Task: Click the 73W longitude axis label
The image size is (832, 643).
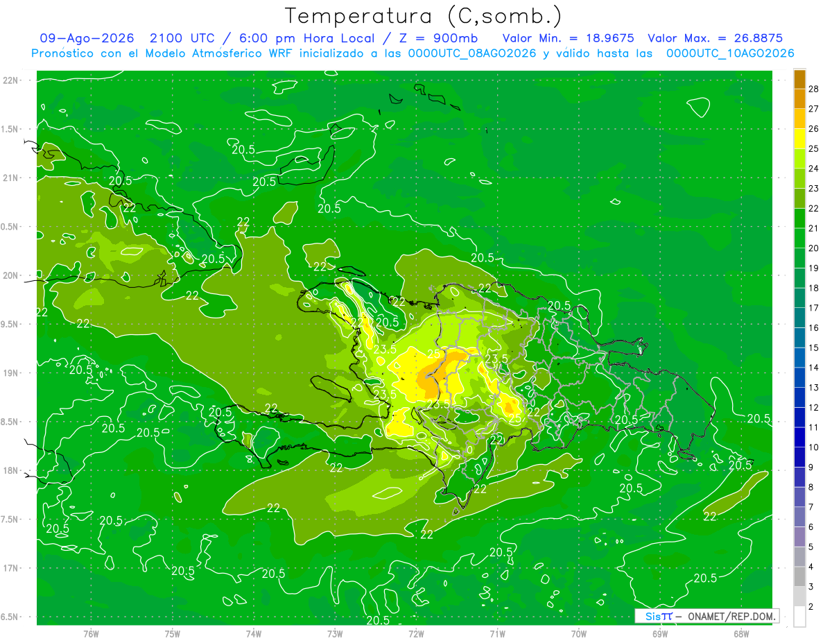Action: [x=335, y=634]
